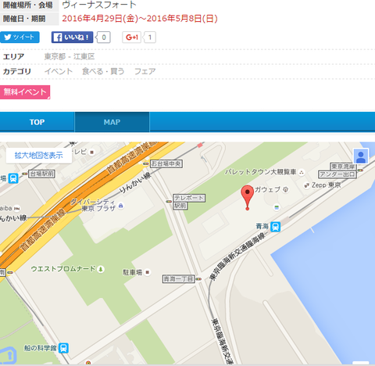Click 拡大地図を表示 link on map
Screen dimensions: 375x366
(x=39, y=156)
